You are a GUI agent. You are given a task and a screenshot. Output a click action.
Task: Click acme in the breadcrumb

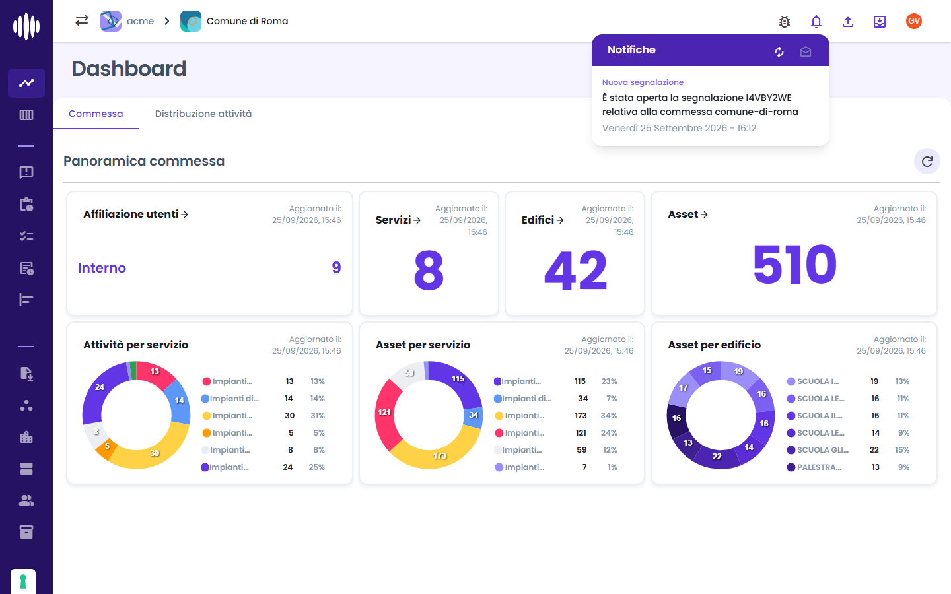tap(128, 21)
